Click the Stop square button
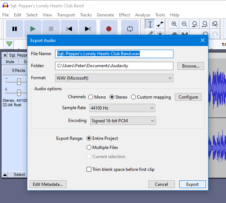The width and height of the screenshot is (226, 203). pos(51,29)
